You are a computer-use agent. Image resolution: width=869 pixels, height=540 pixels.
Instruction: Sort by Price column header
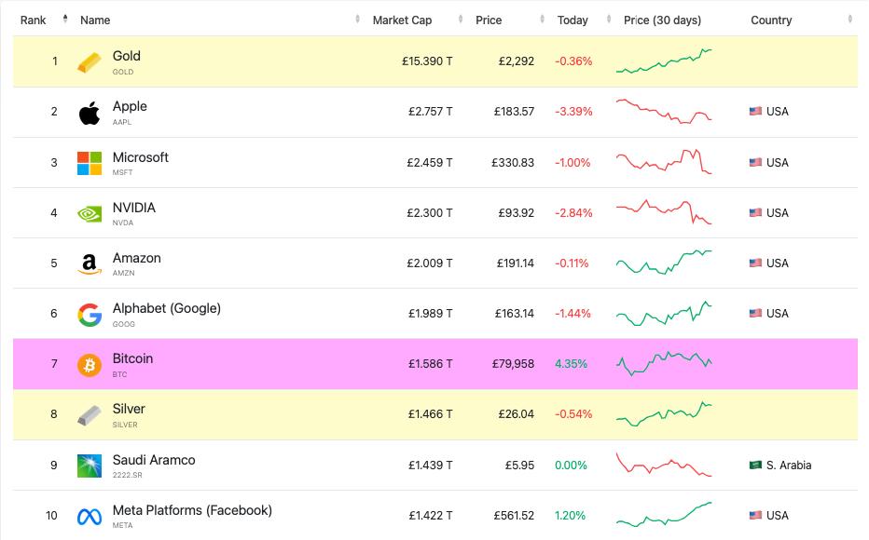tap(489, 20)
